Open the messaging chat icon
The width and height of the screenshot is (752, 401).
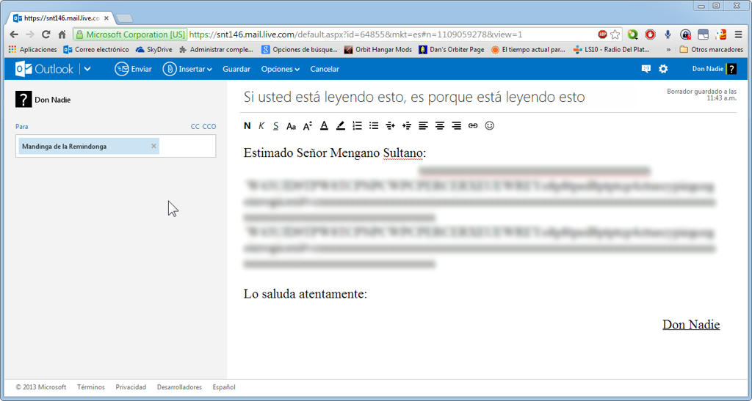click(x=646, y=69)
